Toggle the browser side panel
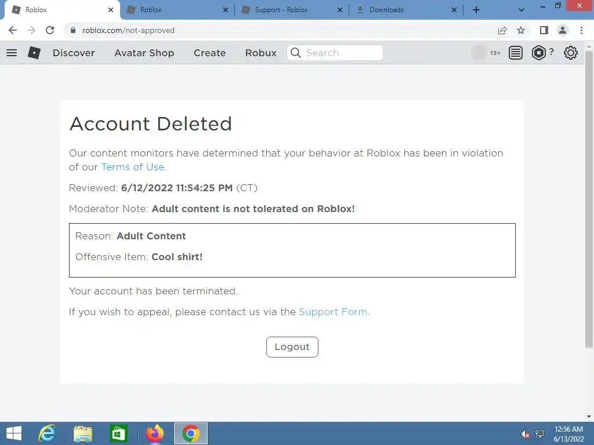The height and width of the screenshot is (445, 594). tap(544, 30)
